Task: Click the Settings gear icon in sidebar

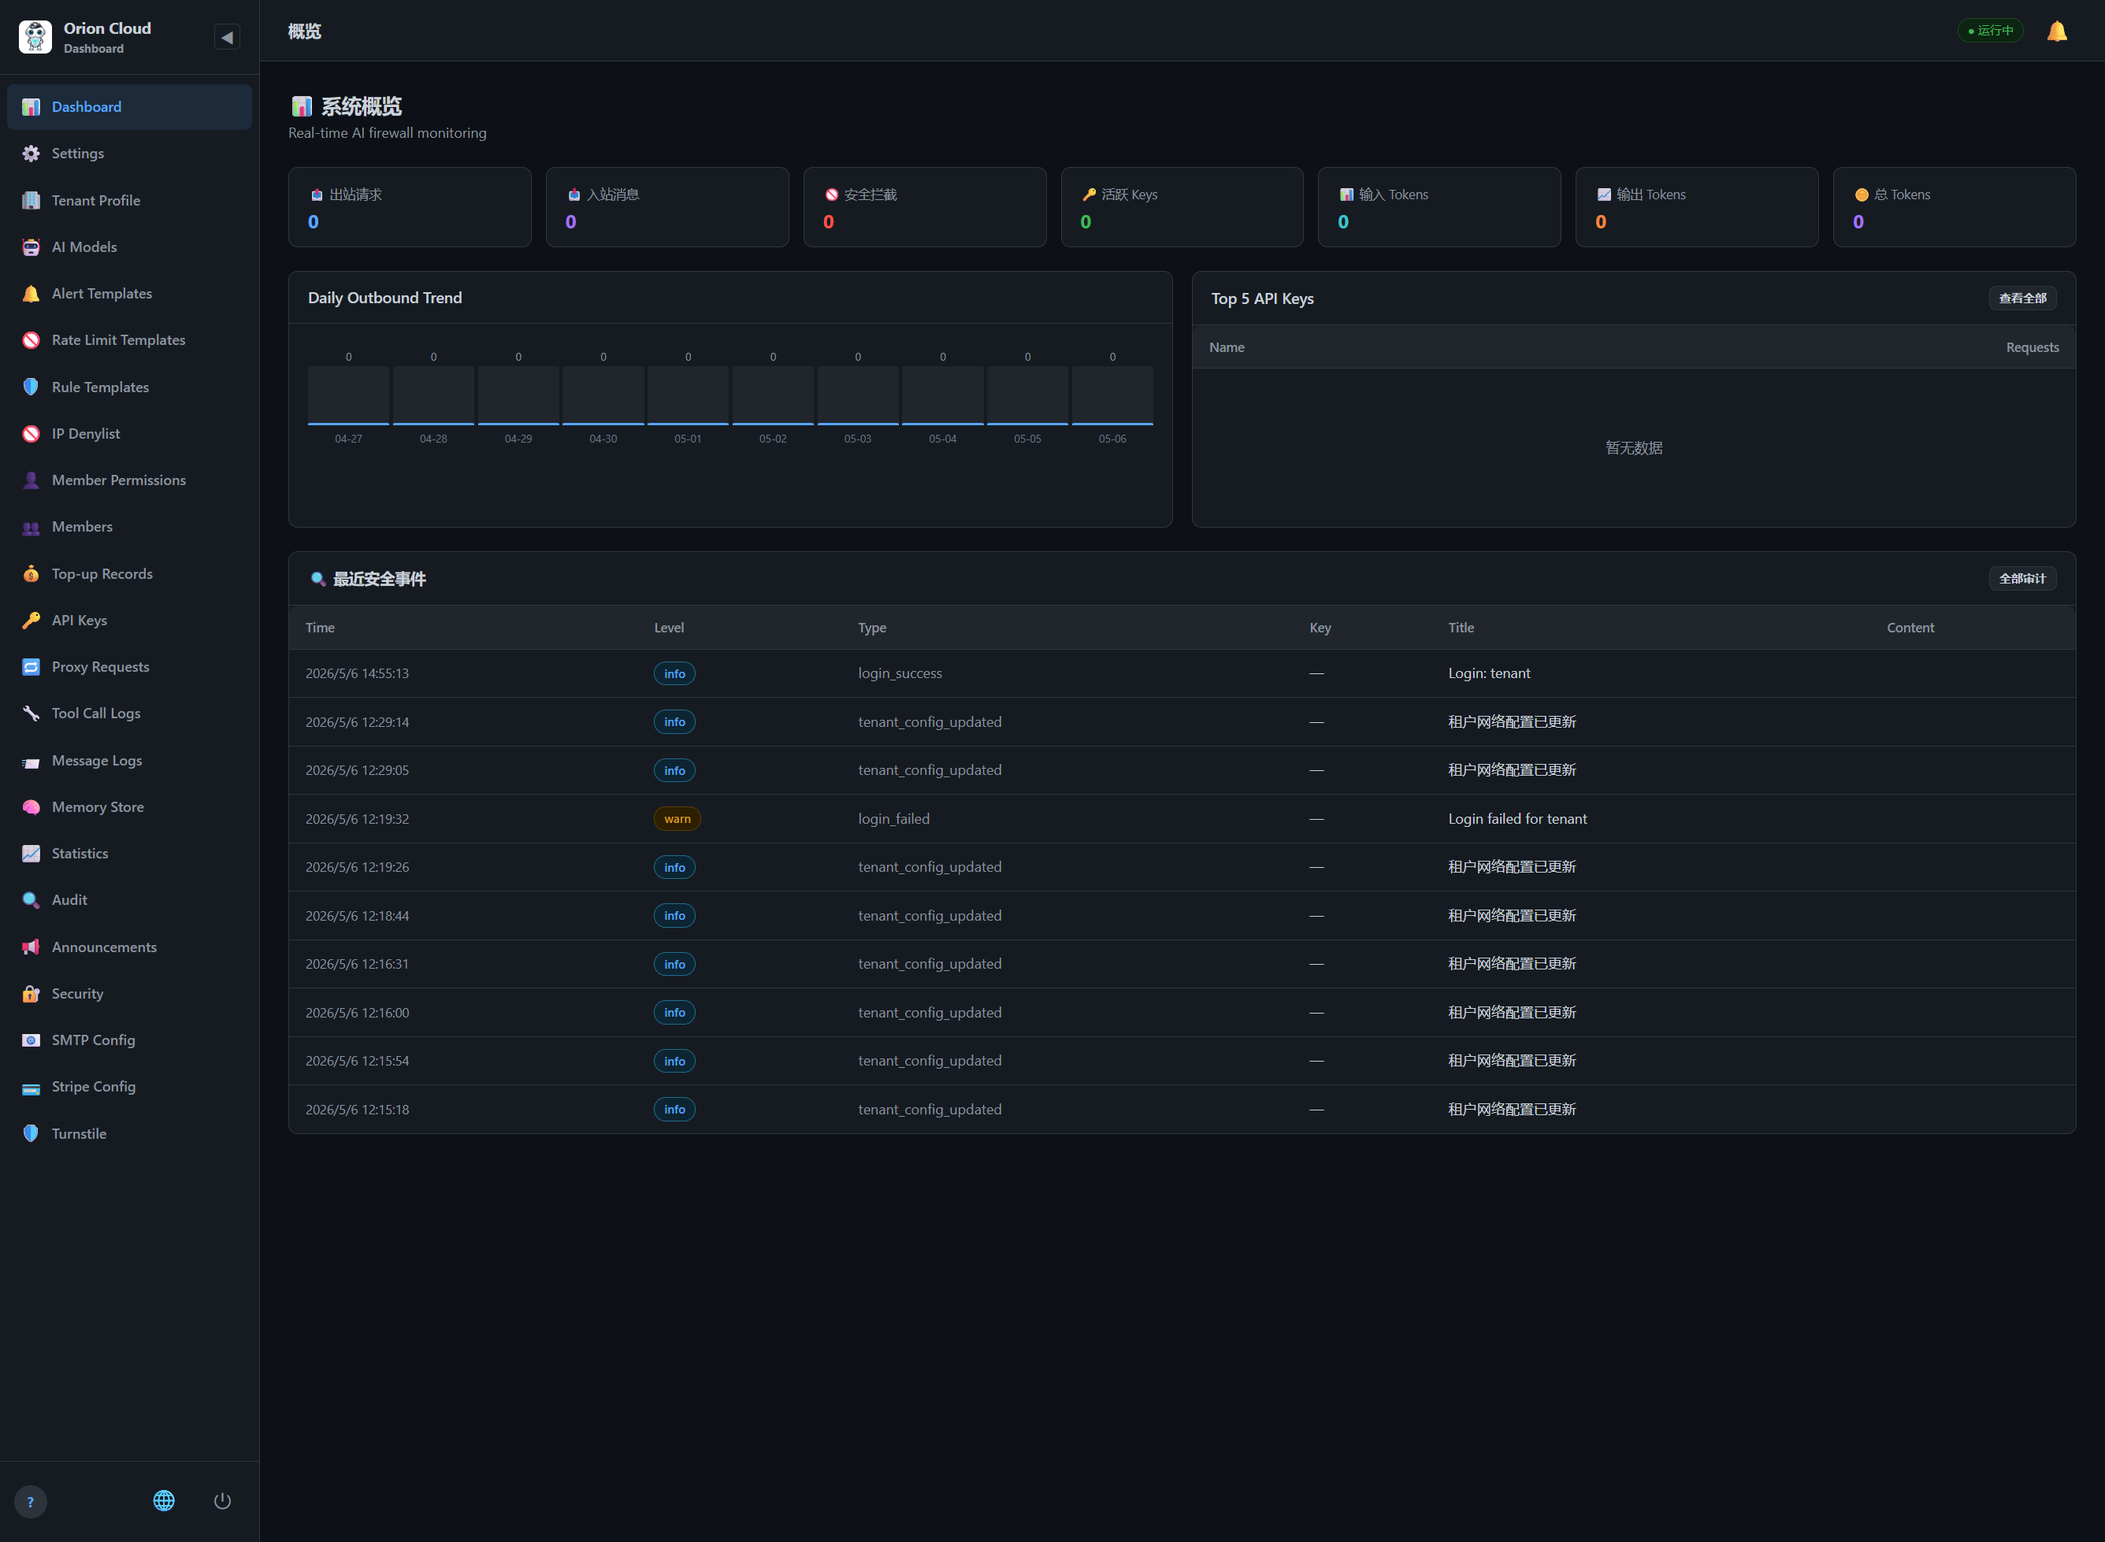Action: click(x=31, y=154)
